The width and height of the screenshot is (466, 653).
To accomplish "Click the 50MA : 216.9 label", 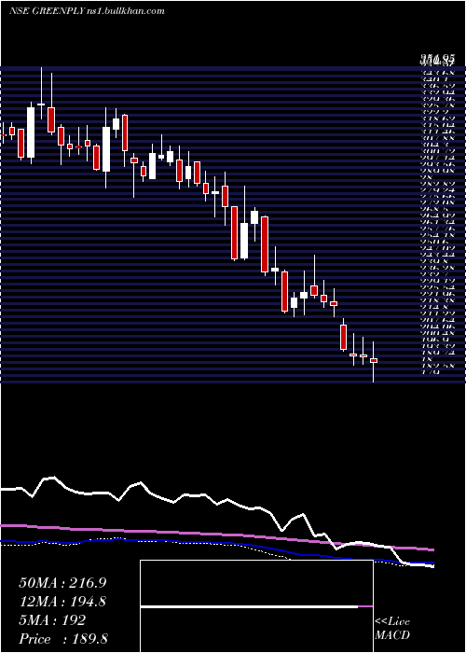I will click(62, 583).
